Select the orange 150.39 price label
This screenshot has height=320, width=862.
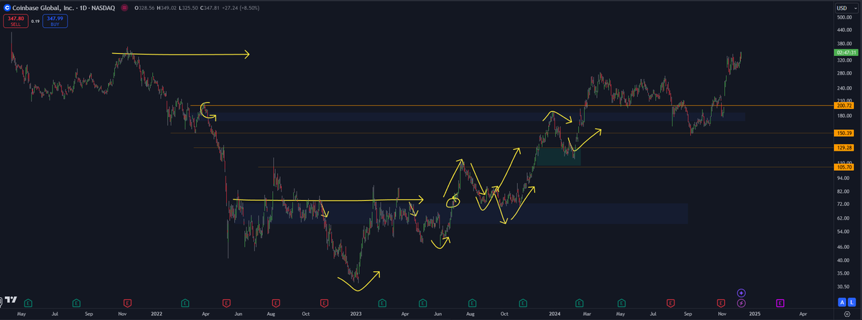(x=844, y=133)
